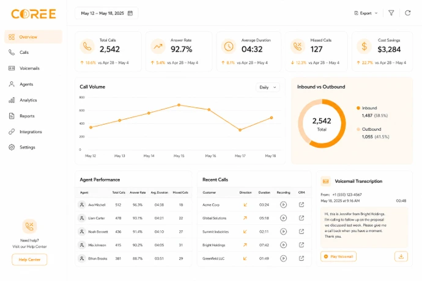This screenshot has width=422, height=281.
Task: Click the Cost Savings dollar icon
Action: (x=364, y=46)
